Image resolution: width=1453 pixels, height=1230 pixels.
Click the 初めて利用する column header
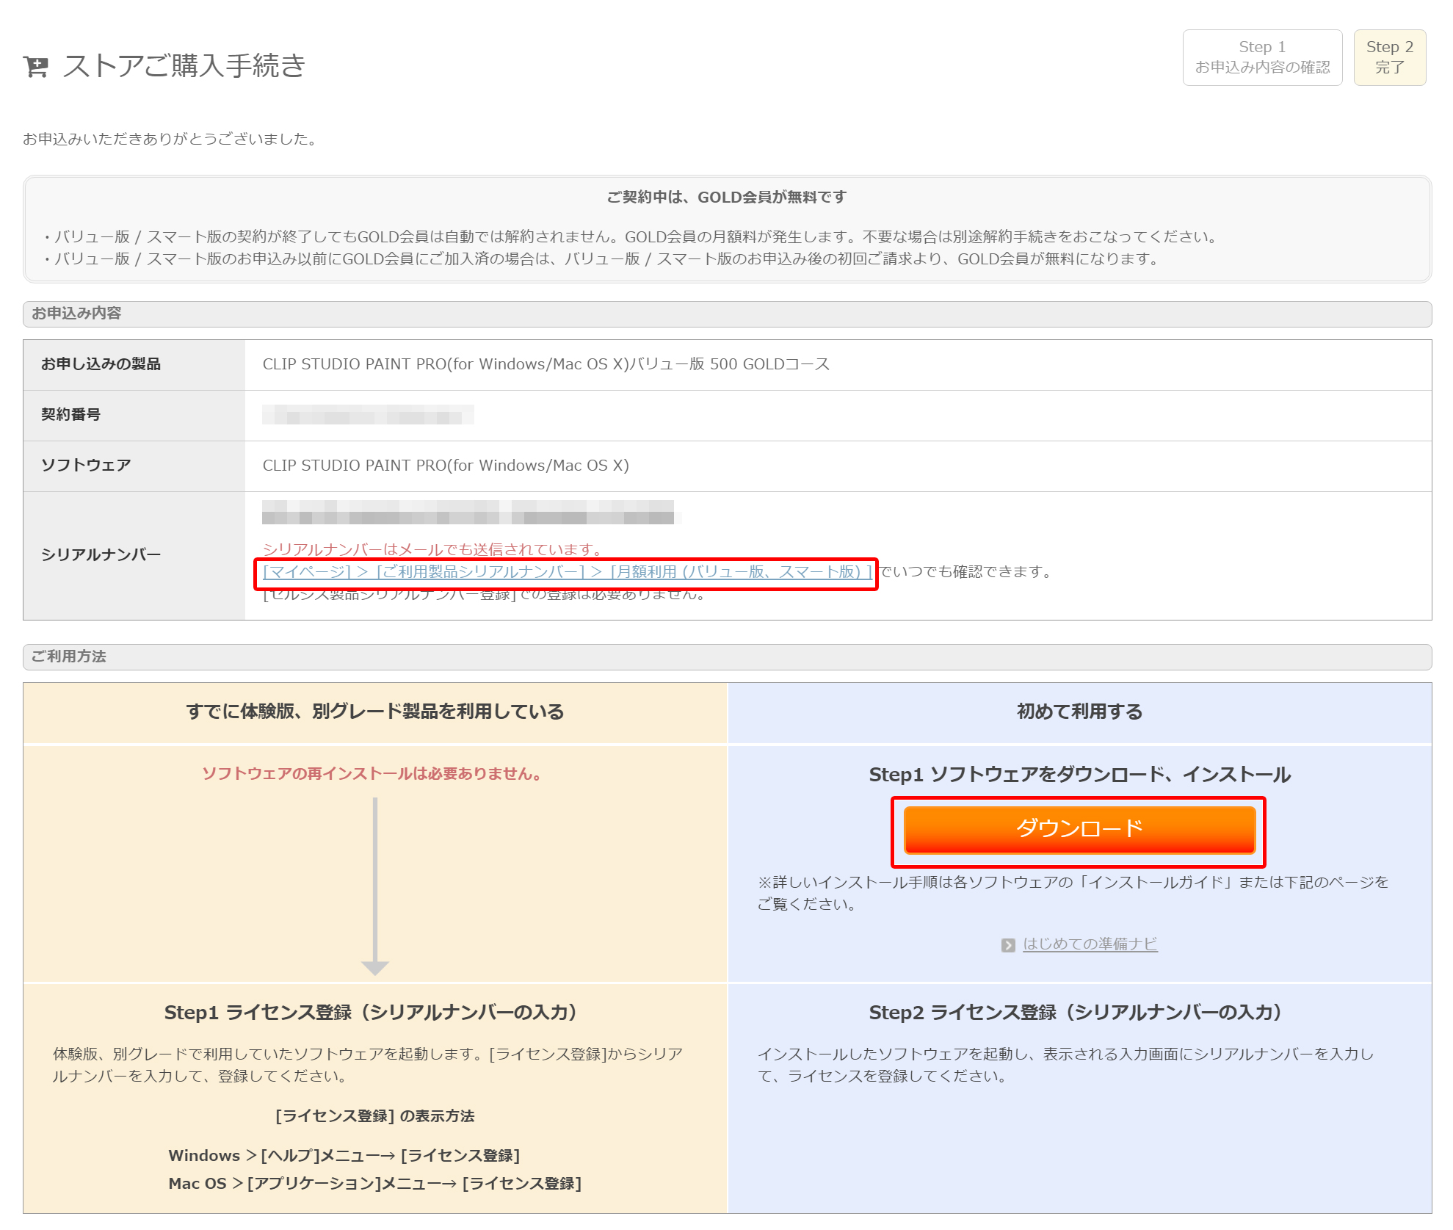click(1079, 712)
